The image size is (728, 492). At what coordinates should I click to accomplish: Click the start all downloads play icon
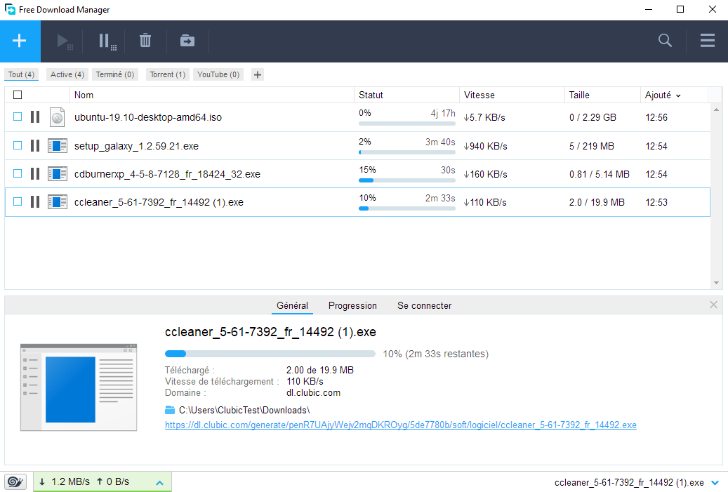click(64, 41)
